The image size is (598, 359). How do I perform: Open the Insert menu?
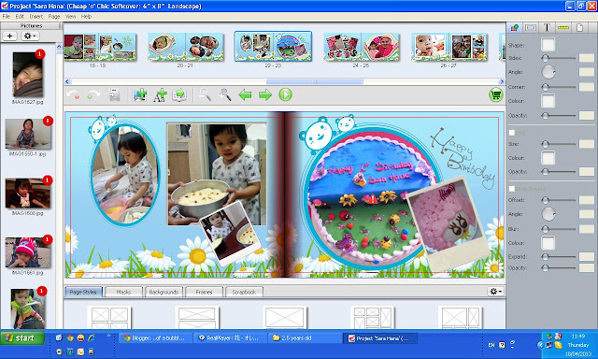pos(36,17)
